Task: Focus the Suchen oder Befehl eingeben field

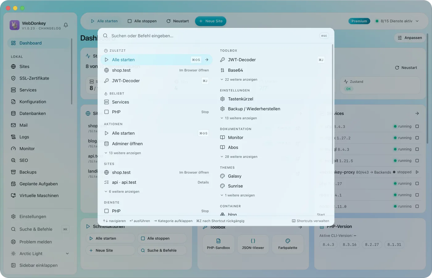Action: click(213, 36)
